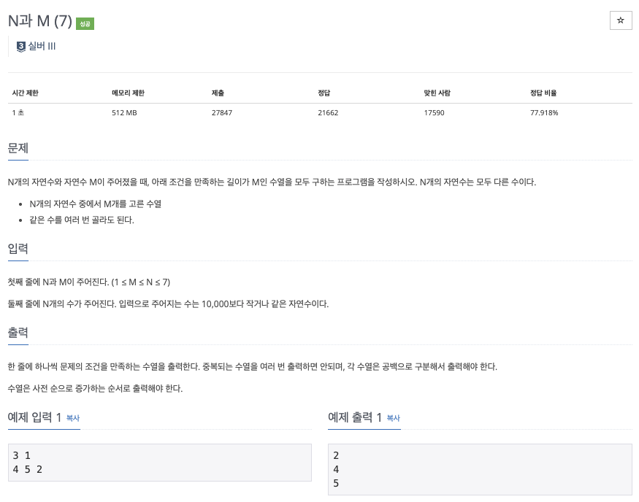Copy example input 1 with 복사
The height and width of the screenshot is (502, 639).
pos(73,418)
